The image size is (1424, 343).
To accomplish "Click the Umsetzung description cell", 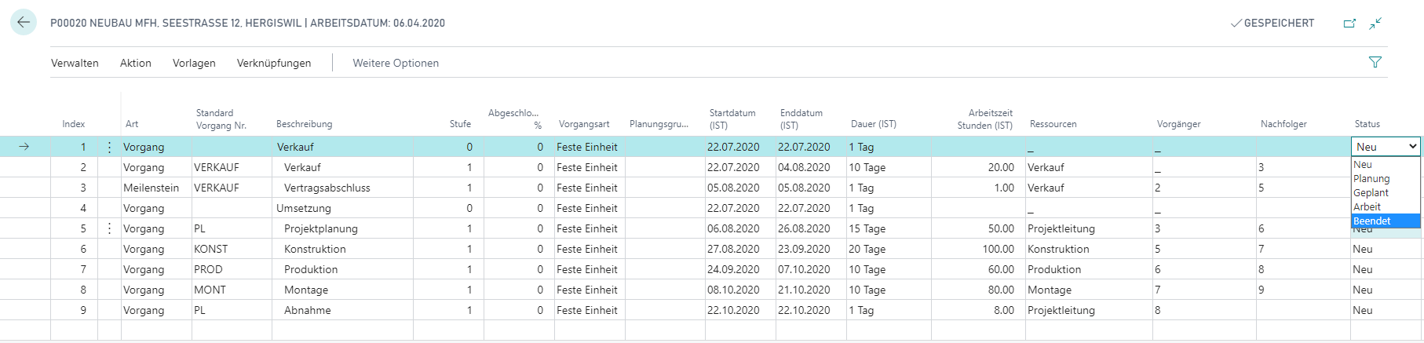I will point(342,208).
